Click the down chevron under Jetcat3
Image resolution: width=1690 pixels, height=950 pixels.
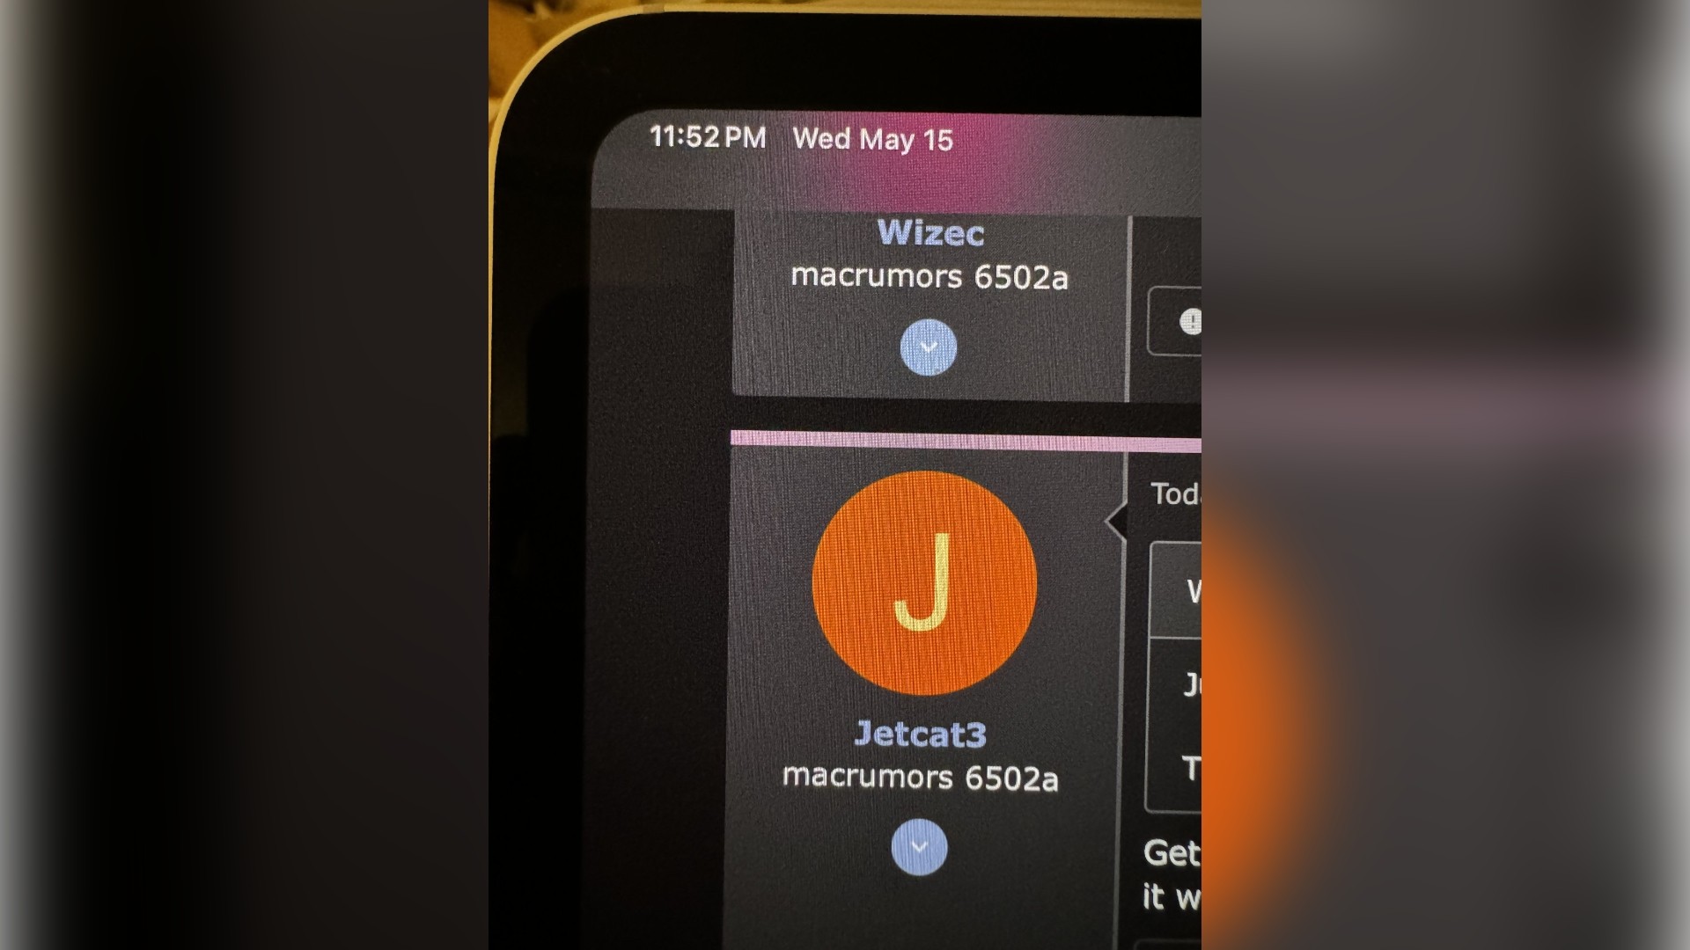tap(917, 847)
